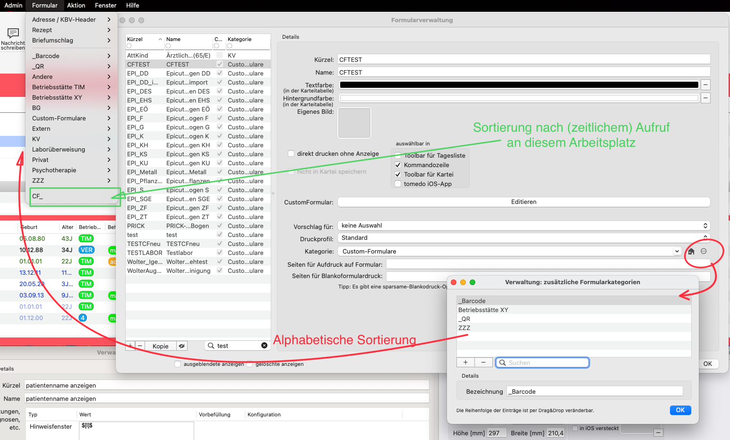This screenshot has height=440, width=730.
Task: Expand 'Betriebsstätte TIM' submenu
Action: 71,87
